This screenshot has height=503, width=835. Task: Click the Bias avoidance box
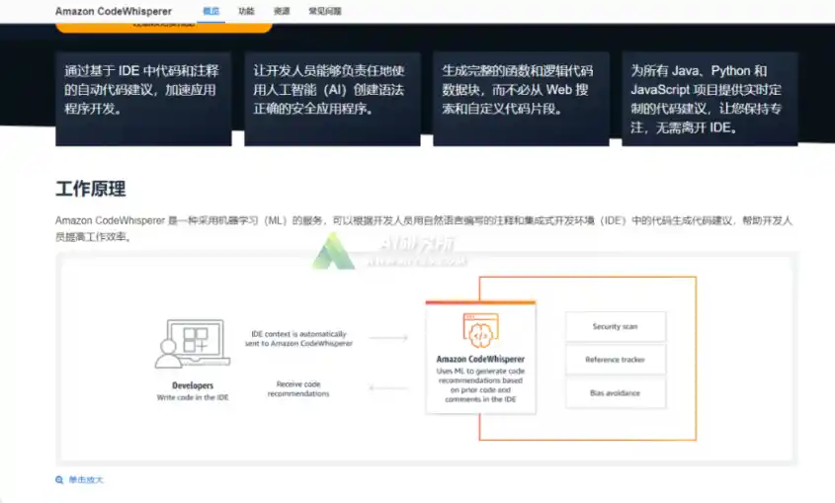pos(615,393)
